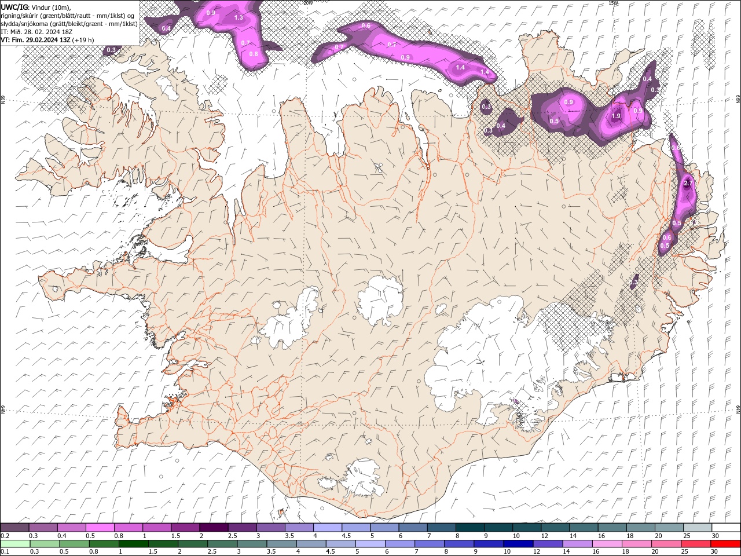The height and width of the screenshot is (556, 741).
Task: Click the light lavender swatch labeled 4 in the upper legend row
Action: 327,528
